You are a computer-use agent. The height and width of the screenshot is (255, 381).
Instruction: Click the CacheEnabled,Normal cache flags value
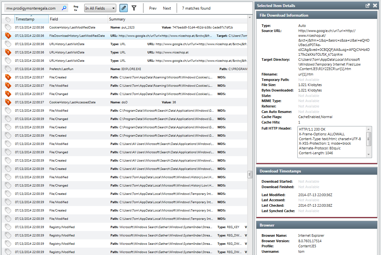click(315, 117)
